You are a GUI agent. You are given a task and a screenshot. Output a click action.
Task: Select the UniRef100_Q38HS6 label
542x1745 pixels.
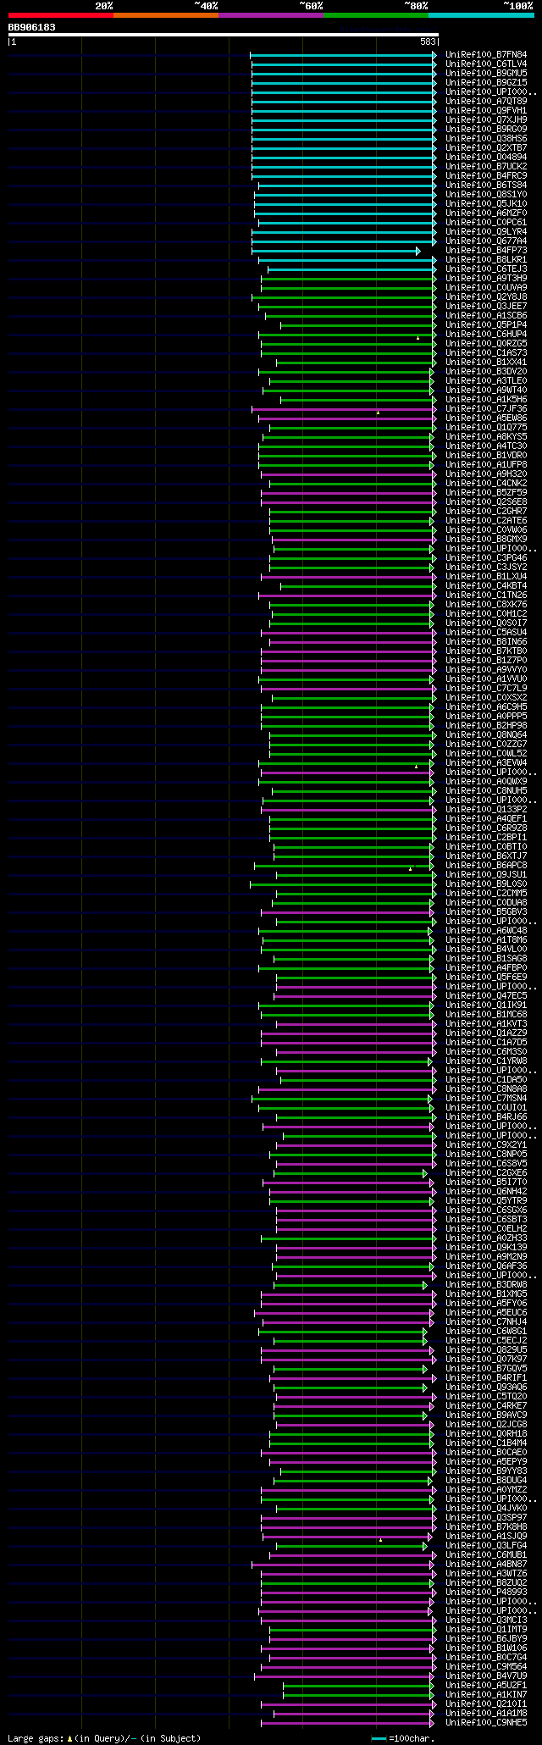(486, 139)
